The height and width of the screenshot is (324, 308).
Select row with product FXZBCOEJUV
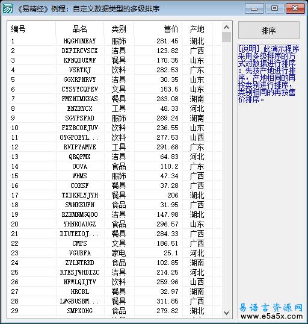(115, 128)
